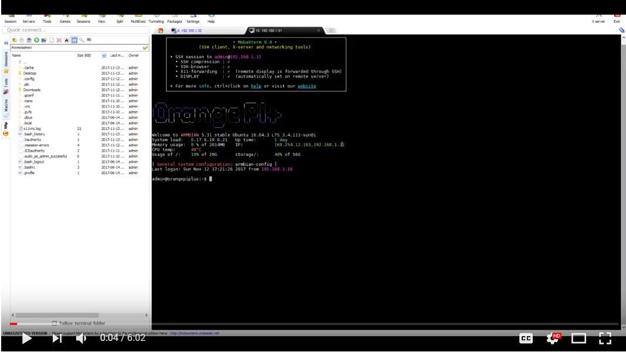The width and height of the screenshot is (626, 352).
Task: Select the .sudo_as_admin_successful file
Action: click(x=80, y=156)
